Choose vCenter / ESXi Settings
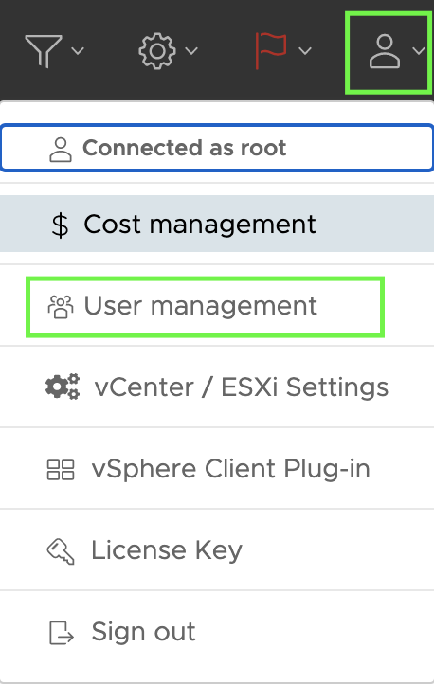Viewport: 434px width, 684px height. pyautogui.click(x=217, y=387)
